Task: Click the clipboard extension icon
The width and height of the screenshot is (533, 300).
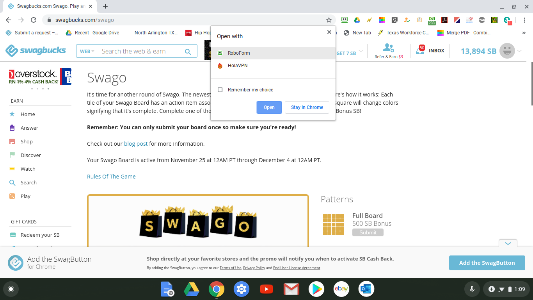Action: point(419,20)
